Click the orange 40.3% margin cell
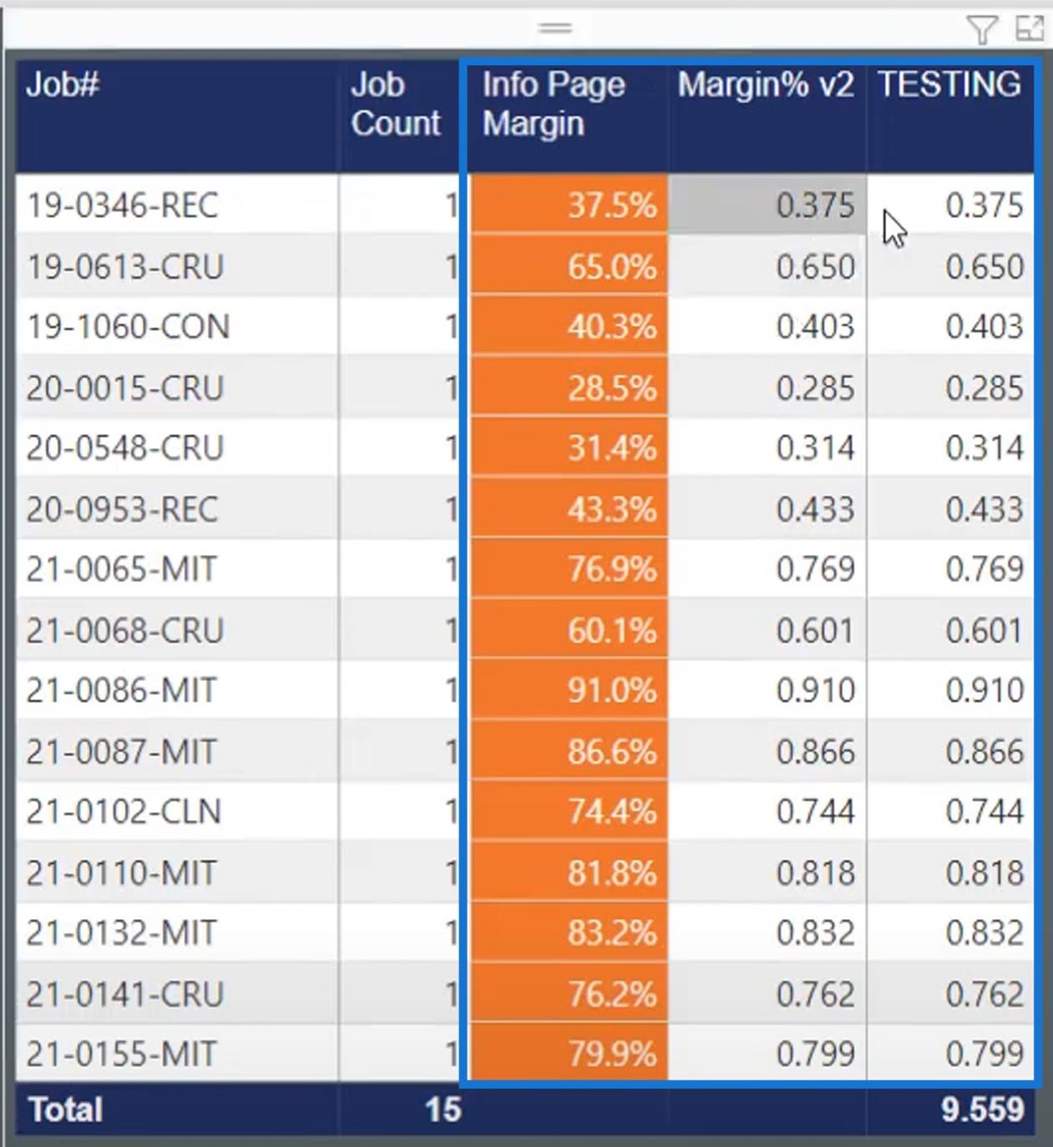 pyautogui.click(x=570, y=326)
